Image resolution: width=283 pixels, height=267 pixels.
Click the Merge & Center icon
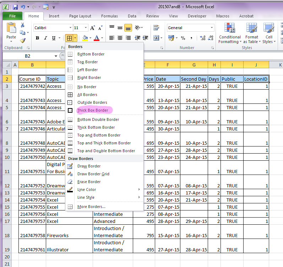tap(156, 38)
